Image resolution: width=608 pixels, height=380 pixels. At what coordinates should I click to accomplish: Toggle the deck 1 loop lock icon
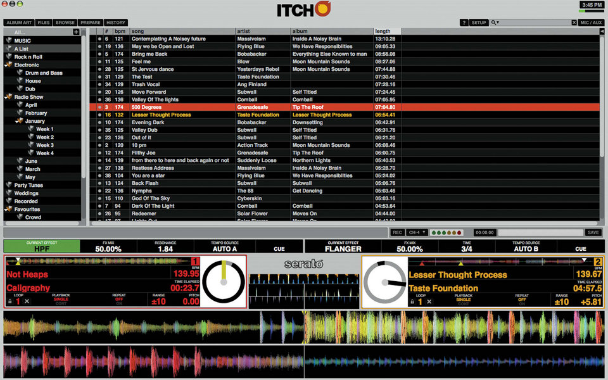tap(10, 301)
